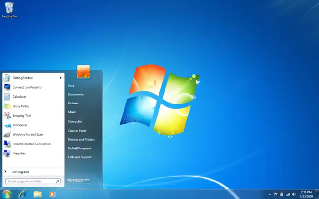Viewport: 319px width, 199px height.
Task: Start Windows Media Player from the taskbar
Action: [53, 194]
